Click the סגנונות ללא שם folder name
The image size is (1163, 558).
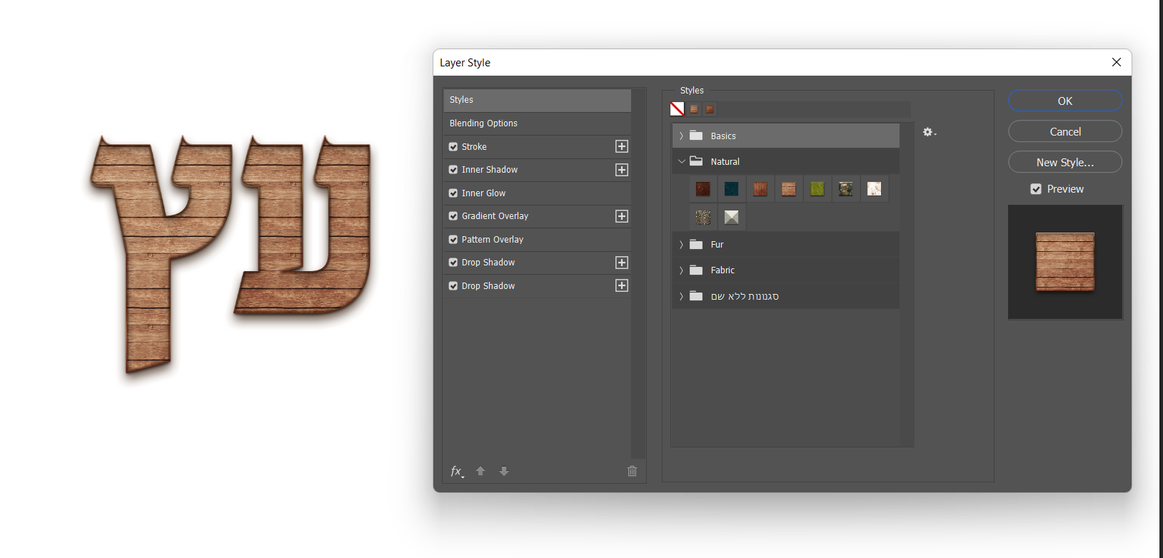(x=745, y=296)
